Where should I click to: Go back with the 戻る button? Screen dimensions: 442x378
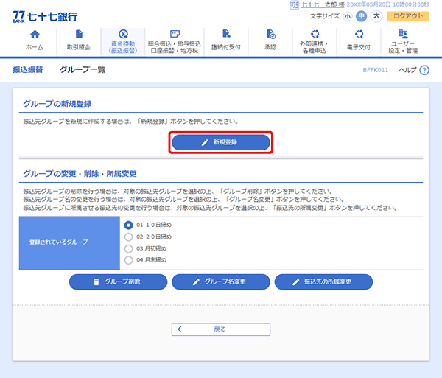coord(221,329)
